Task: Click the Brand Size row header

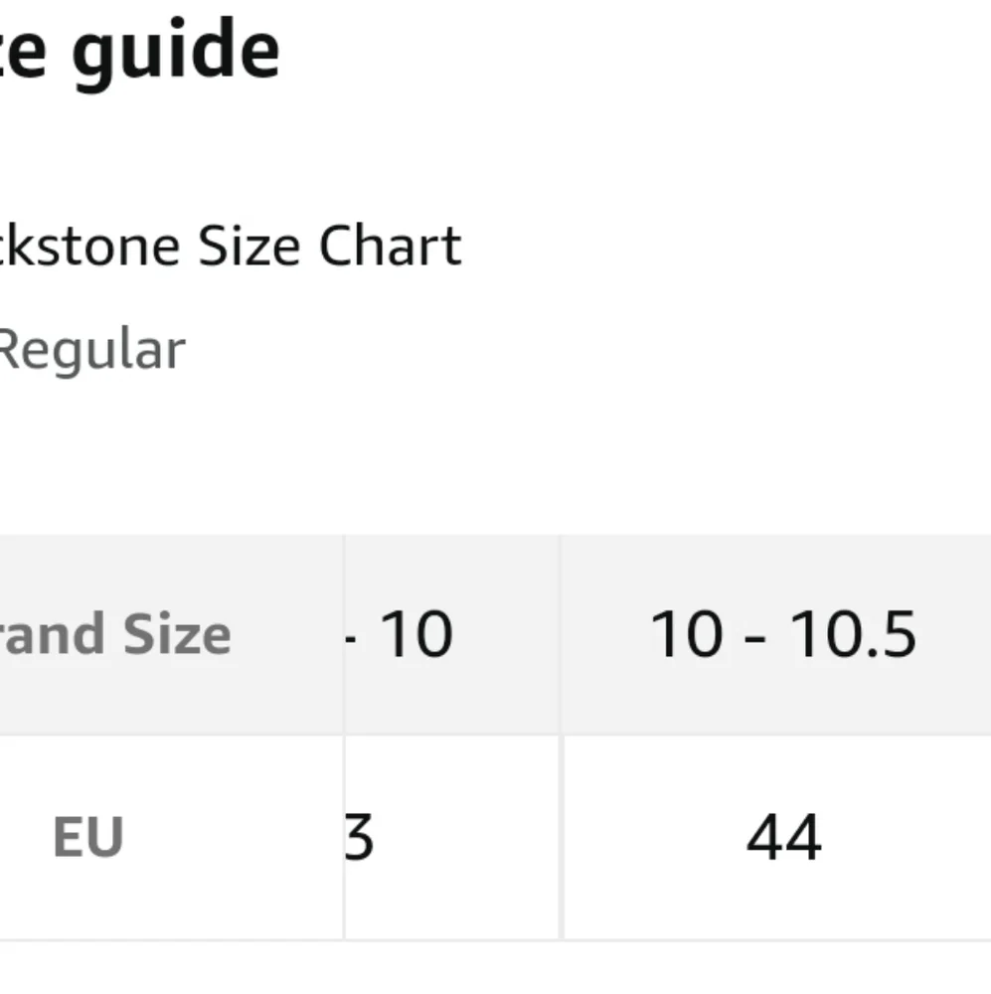Action: click(115, 634)
